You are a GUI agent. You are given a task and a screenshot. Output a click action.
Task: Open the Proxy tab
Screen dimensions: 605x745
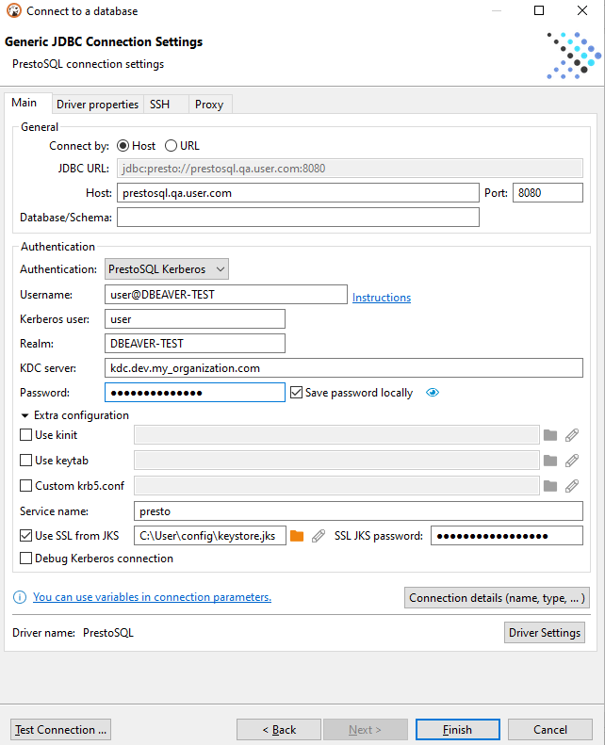click(x=209, y=105)
